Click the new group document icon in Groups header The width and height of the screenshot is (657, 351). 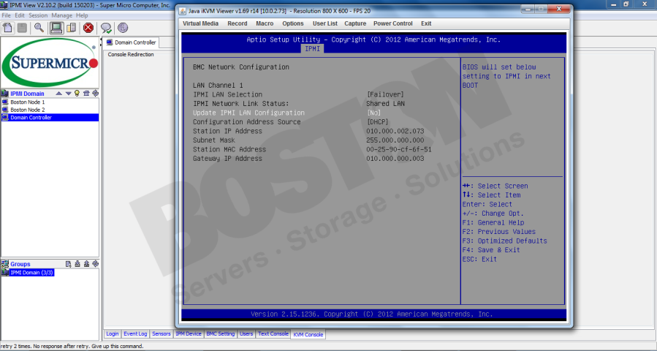68,264
